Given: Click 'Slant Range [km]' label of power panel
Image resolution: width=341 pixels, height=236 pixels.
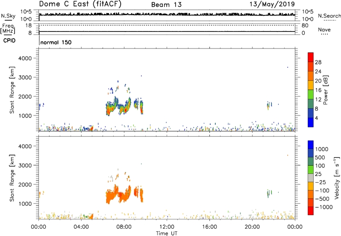Looking at the screenshot, I should tap(12, 90).
